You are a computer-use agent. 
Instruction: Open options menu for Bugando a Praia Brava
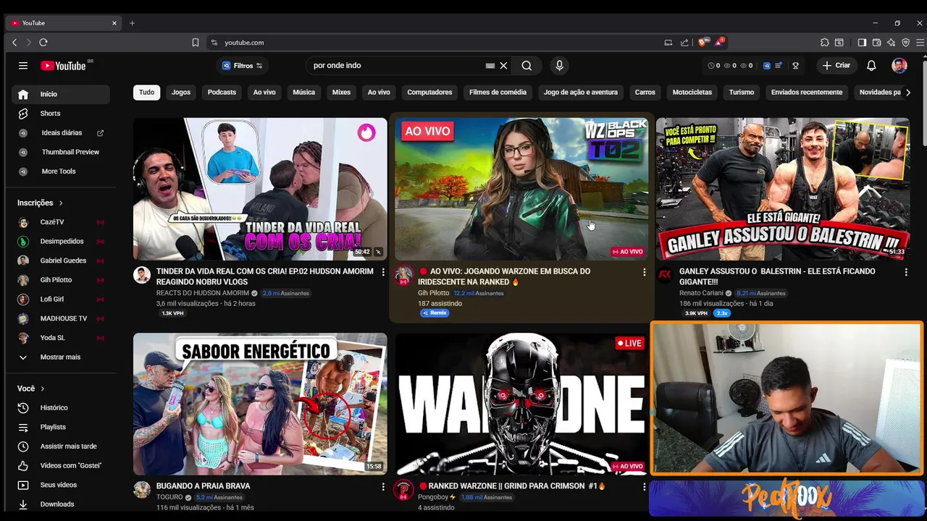[383, 487]
